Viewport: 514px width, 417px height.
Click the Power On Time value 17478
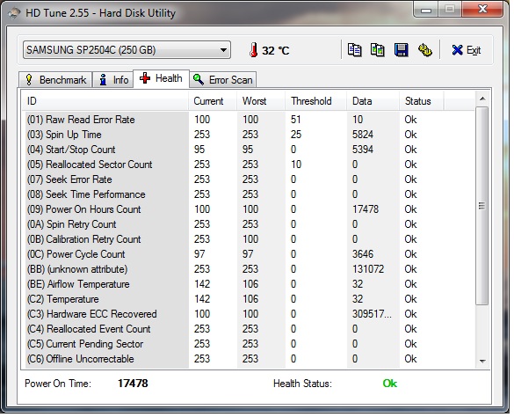click(133, 384)
